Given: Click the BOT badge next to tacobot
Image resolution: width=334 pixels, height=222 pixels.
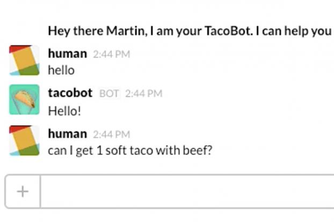Looking at the screenshot, I should [x=109, y=94].
